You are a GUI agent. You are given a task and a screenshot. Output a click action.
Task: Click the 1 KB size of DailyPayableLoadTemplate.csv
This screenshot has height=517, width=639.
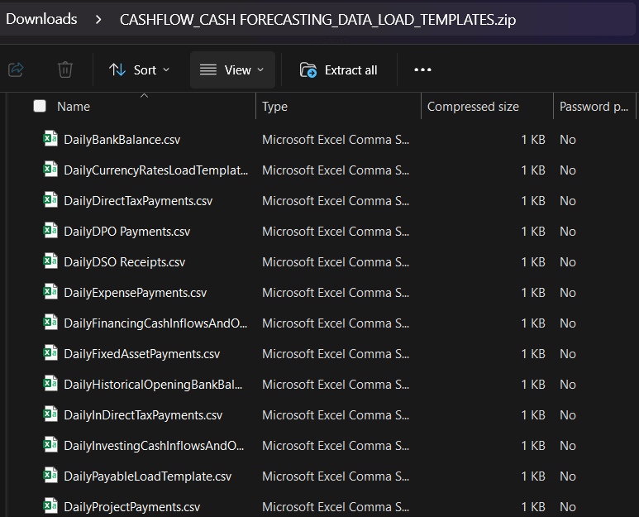(533, 476)
